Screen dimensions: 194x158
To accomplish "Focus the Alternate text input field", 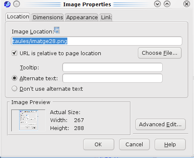I will 112,78.
